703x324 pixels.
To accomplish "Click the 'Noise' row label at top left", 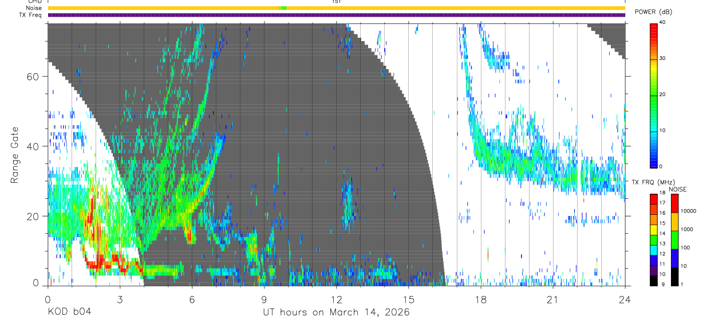I will pos(34,8).
